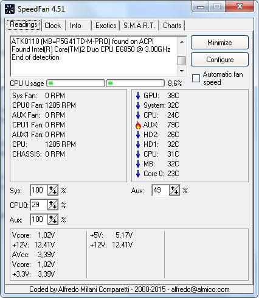Viewport: 259px width, 298px height.
Task: Click the Sys fan speed spinner arrows
Action: tap(53, 190)
